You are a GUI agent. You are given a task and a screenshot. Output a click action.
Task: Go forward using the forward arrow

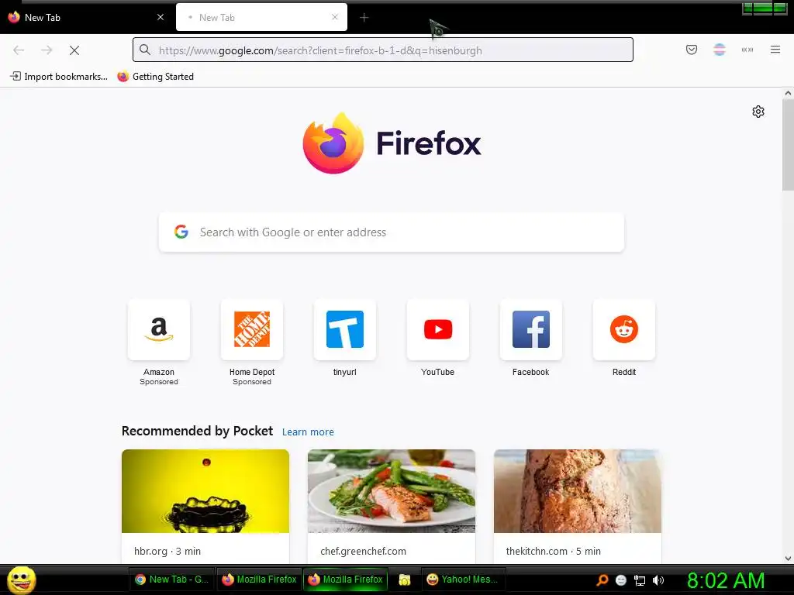tap(47, 50)
